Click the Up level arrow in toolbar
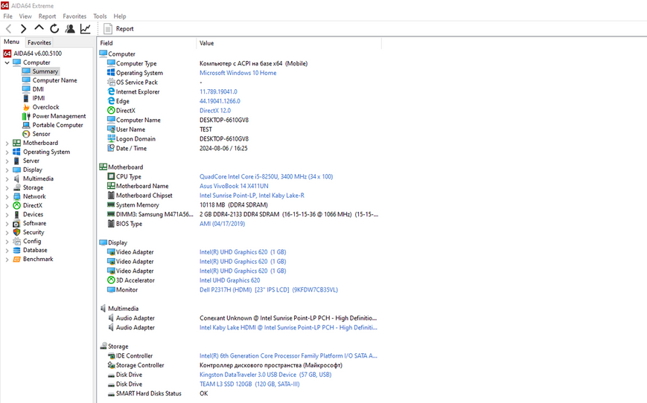This screenshot has width=647, height=403. click(x=39, y=28)
